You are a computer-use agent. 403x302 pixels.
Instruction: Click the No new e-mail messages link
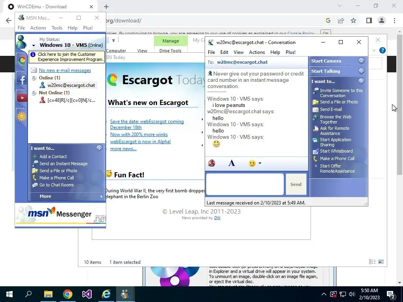click(x=65, y=70)
